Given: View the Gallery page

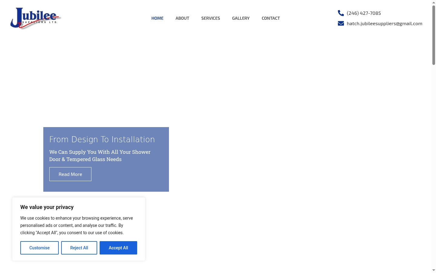Looking at the screenshot, I should pos(241,18).
